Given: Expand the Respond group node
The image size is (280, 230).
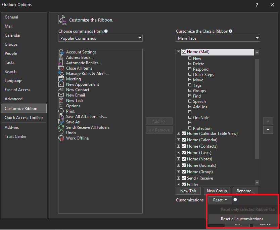Looking at the screenshot, I should click(x=190, y=69).
